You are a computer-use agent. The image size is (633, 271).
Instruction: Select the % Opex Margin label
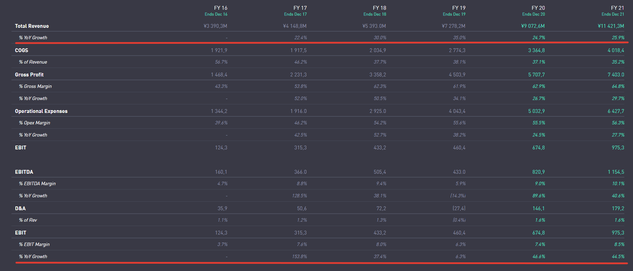pos(34,123)
